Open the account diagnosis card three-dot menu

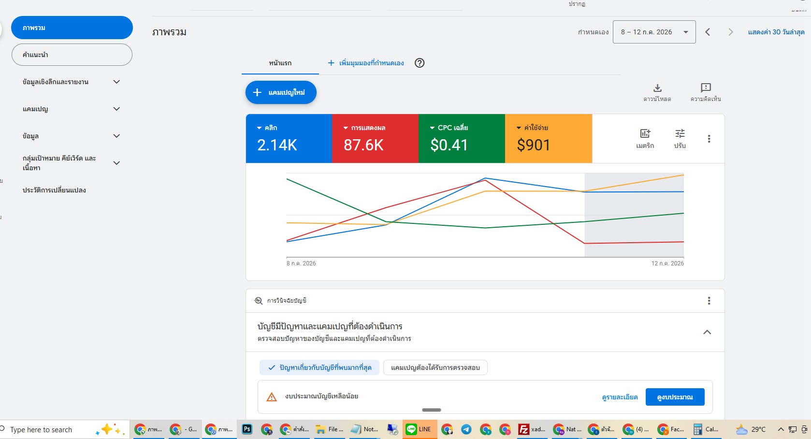point(709,301)
